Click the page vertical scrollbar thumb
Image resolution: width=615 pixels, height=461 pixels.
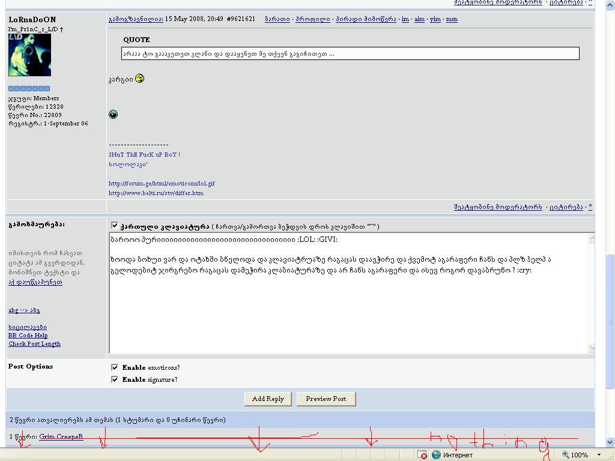point(610,321)
